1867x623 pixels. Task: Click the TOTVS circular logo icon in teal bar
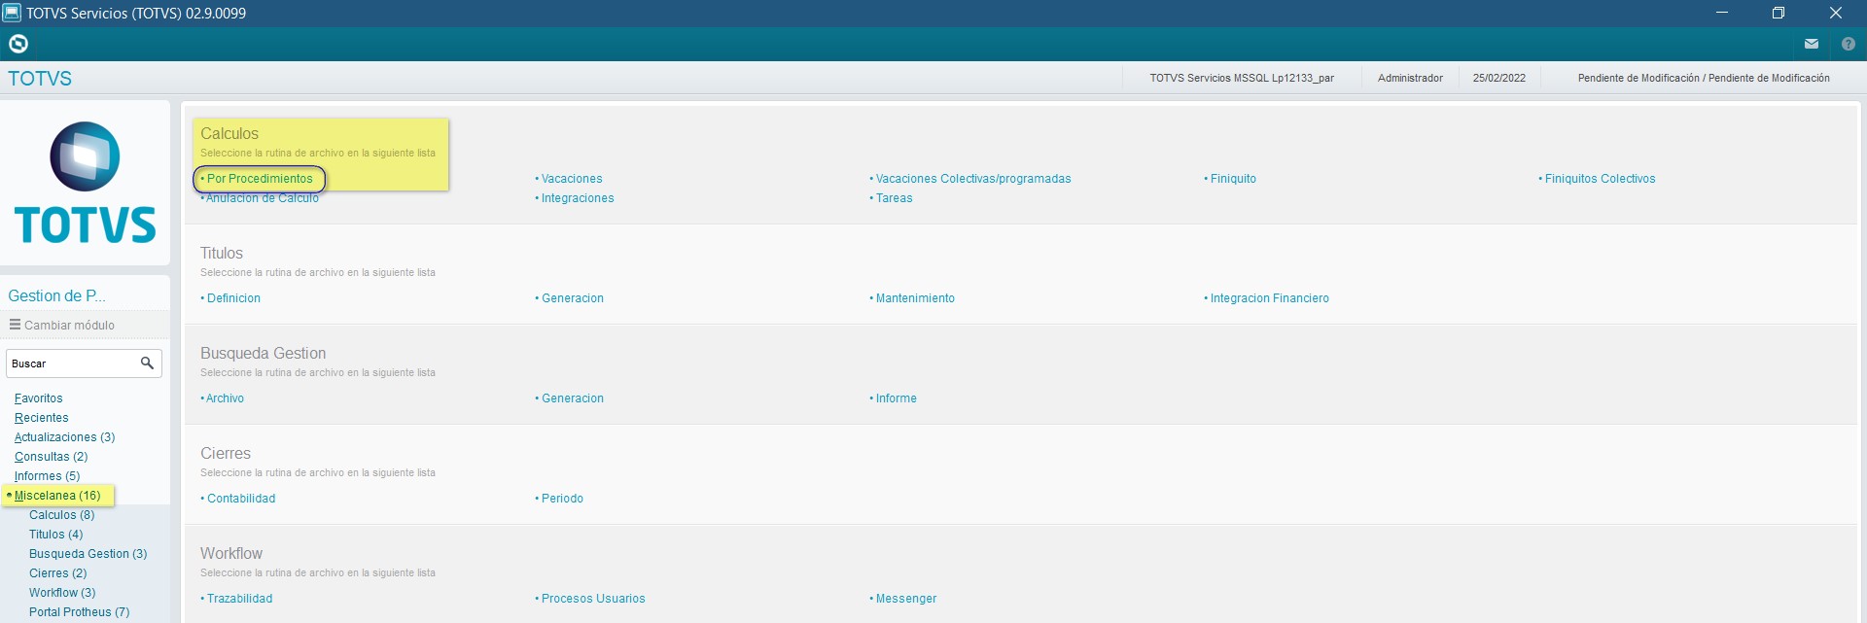[x=18, y=44]
